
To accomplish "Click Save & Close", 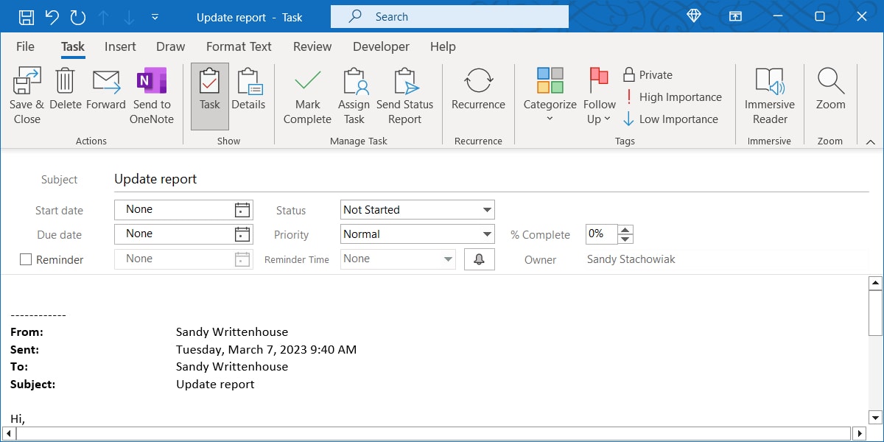I will [x=27, y=94].
